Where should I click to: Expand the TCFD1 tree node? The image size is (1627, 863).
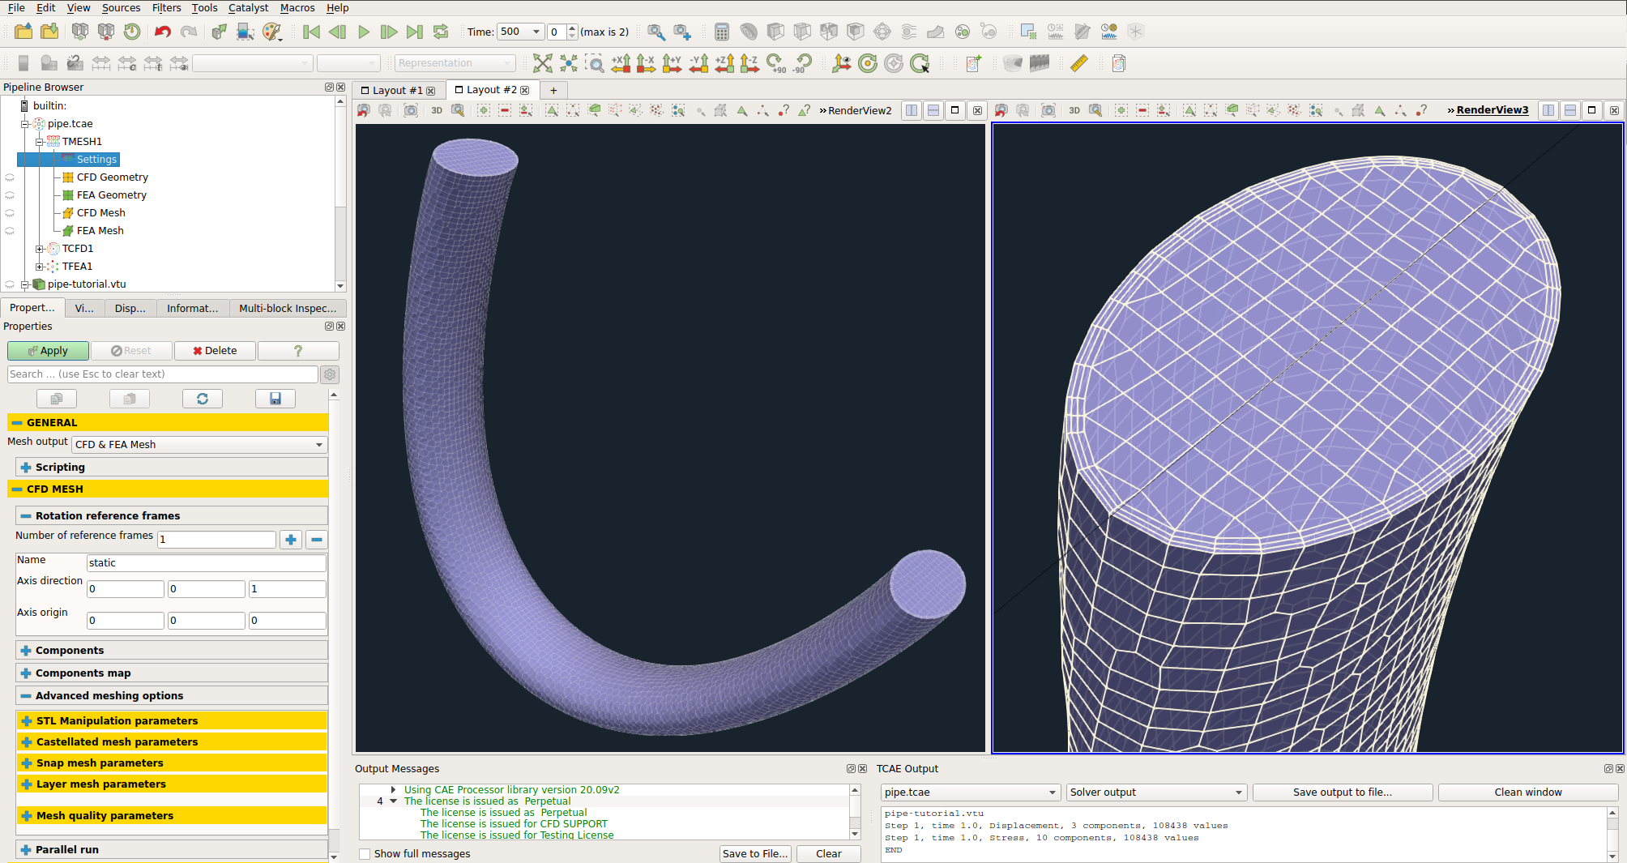39,249
